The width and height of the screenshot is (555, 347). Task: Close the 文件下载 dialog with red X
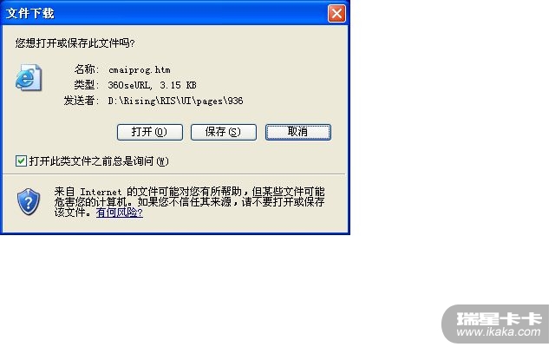tap(336, 14)
